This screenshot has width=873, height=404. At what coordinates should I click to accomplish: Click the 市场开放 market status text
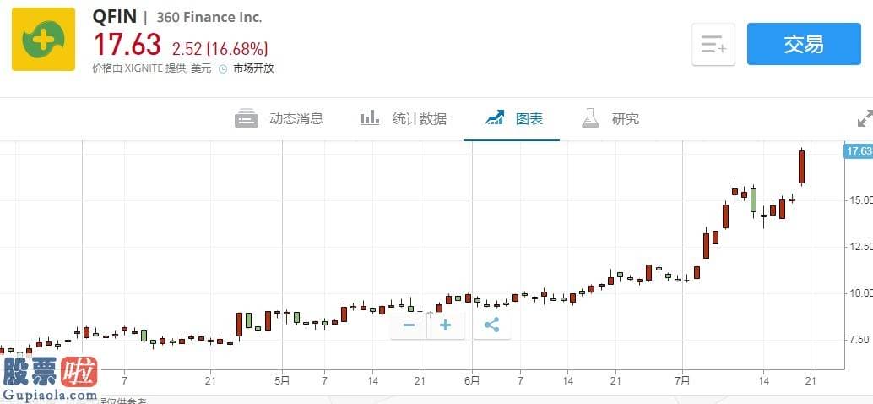[253, 68]
